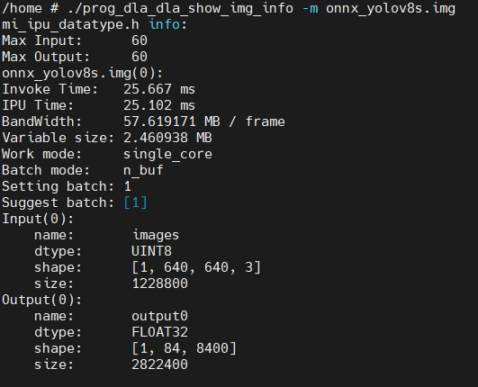Click the UINT8 dtype value
Viewport: 478px width, 387px height.
pos(151,251)
